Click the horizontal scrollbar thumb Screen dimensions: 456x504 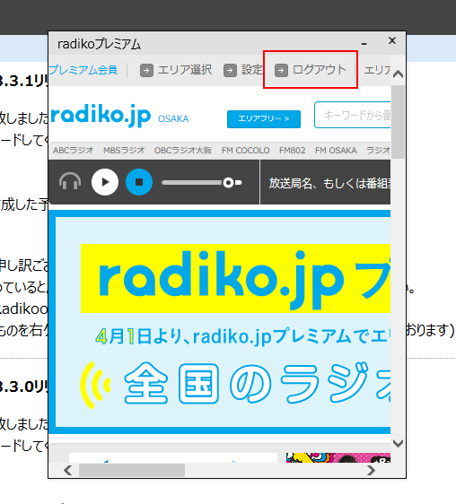coord(132,470)
